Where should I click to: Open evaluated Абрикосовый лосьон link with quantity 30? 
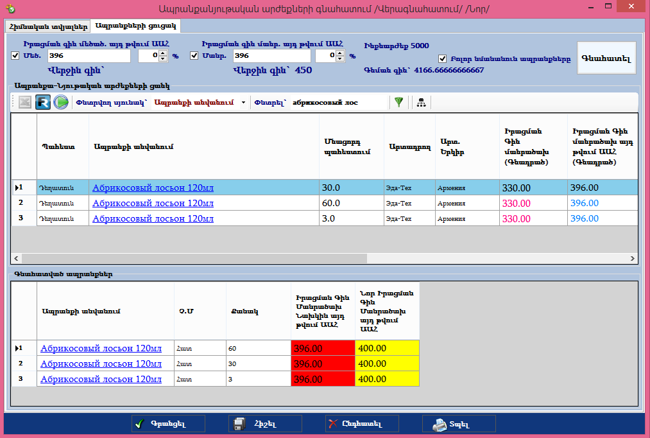click(x=101, y=364)
